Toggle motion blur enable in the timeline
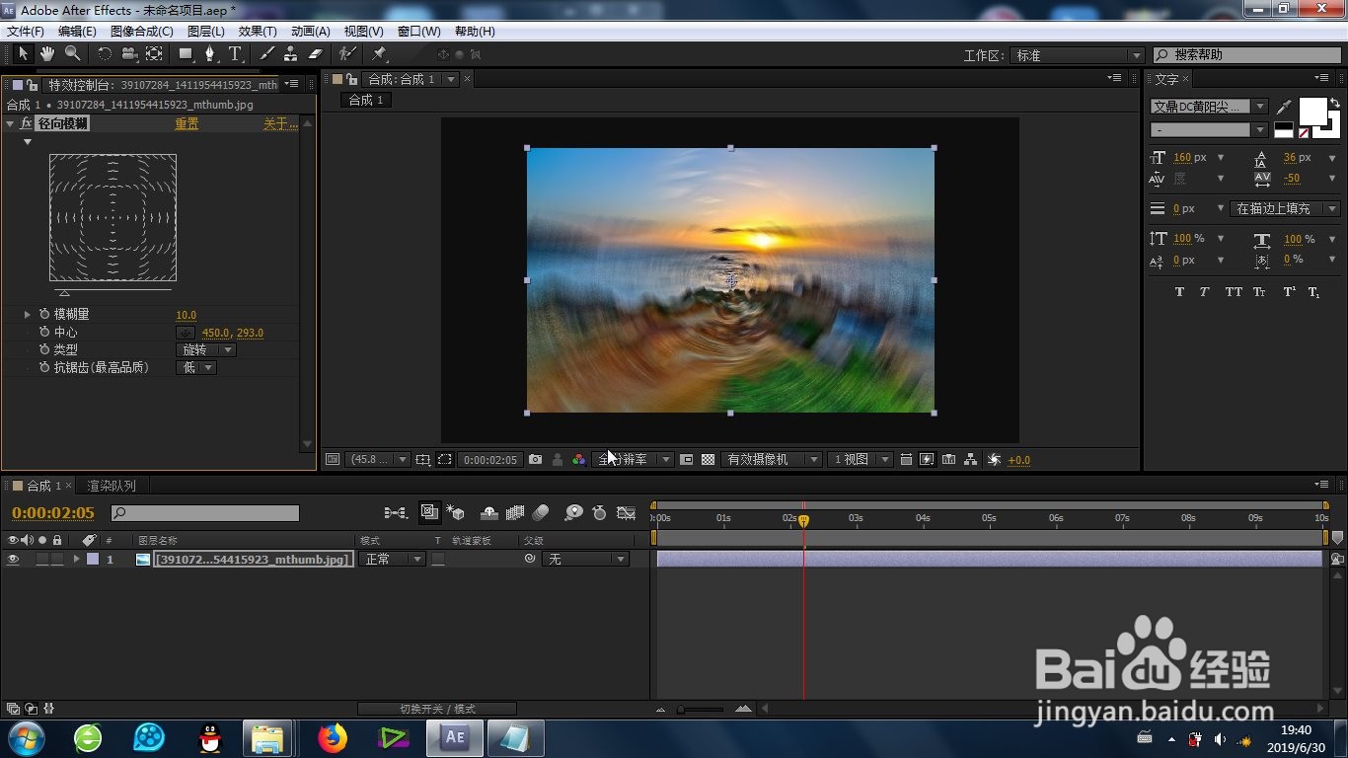1348x758 pixels. tap(540, 513)
